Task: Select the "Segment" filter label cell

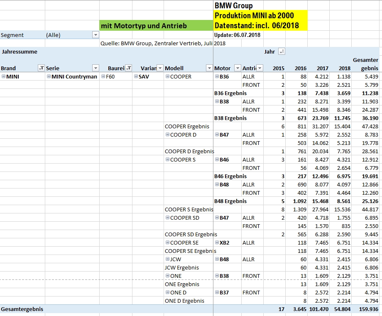Action: click(12, 35)
